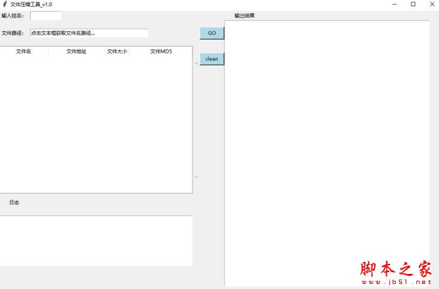Select the 文件名 column header

coord(24,52)
